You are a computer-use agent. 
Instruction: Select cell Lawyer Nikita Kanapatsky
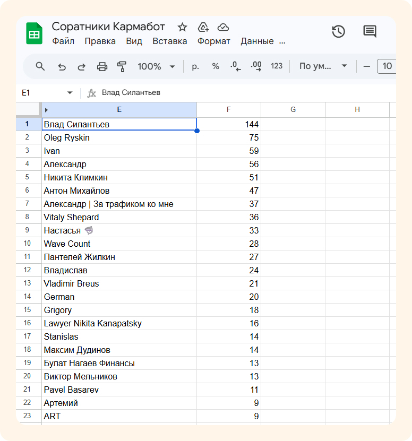tap(119, 323)
